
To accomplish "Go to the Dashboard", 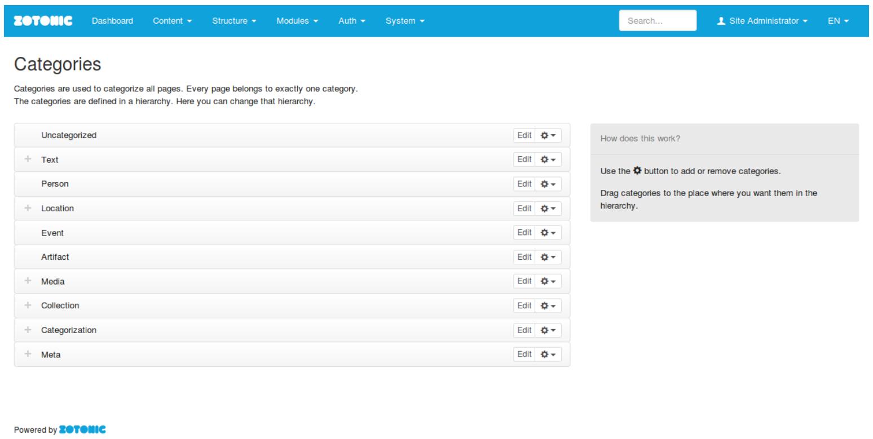I will click(x=113, y=21).
